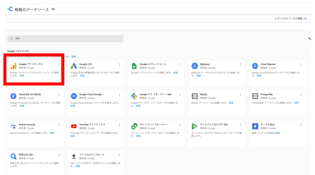Follow 詳細 link in Google 広告 card

click(x=82, y=76)
